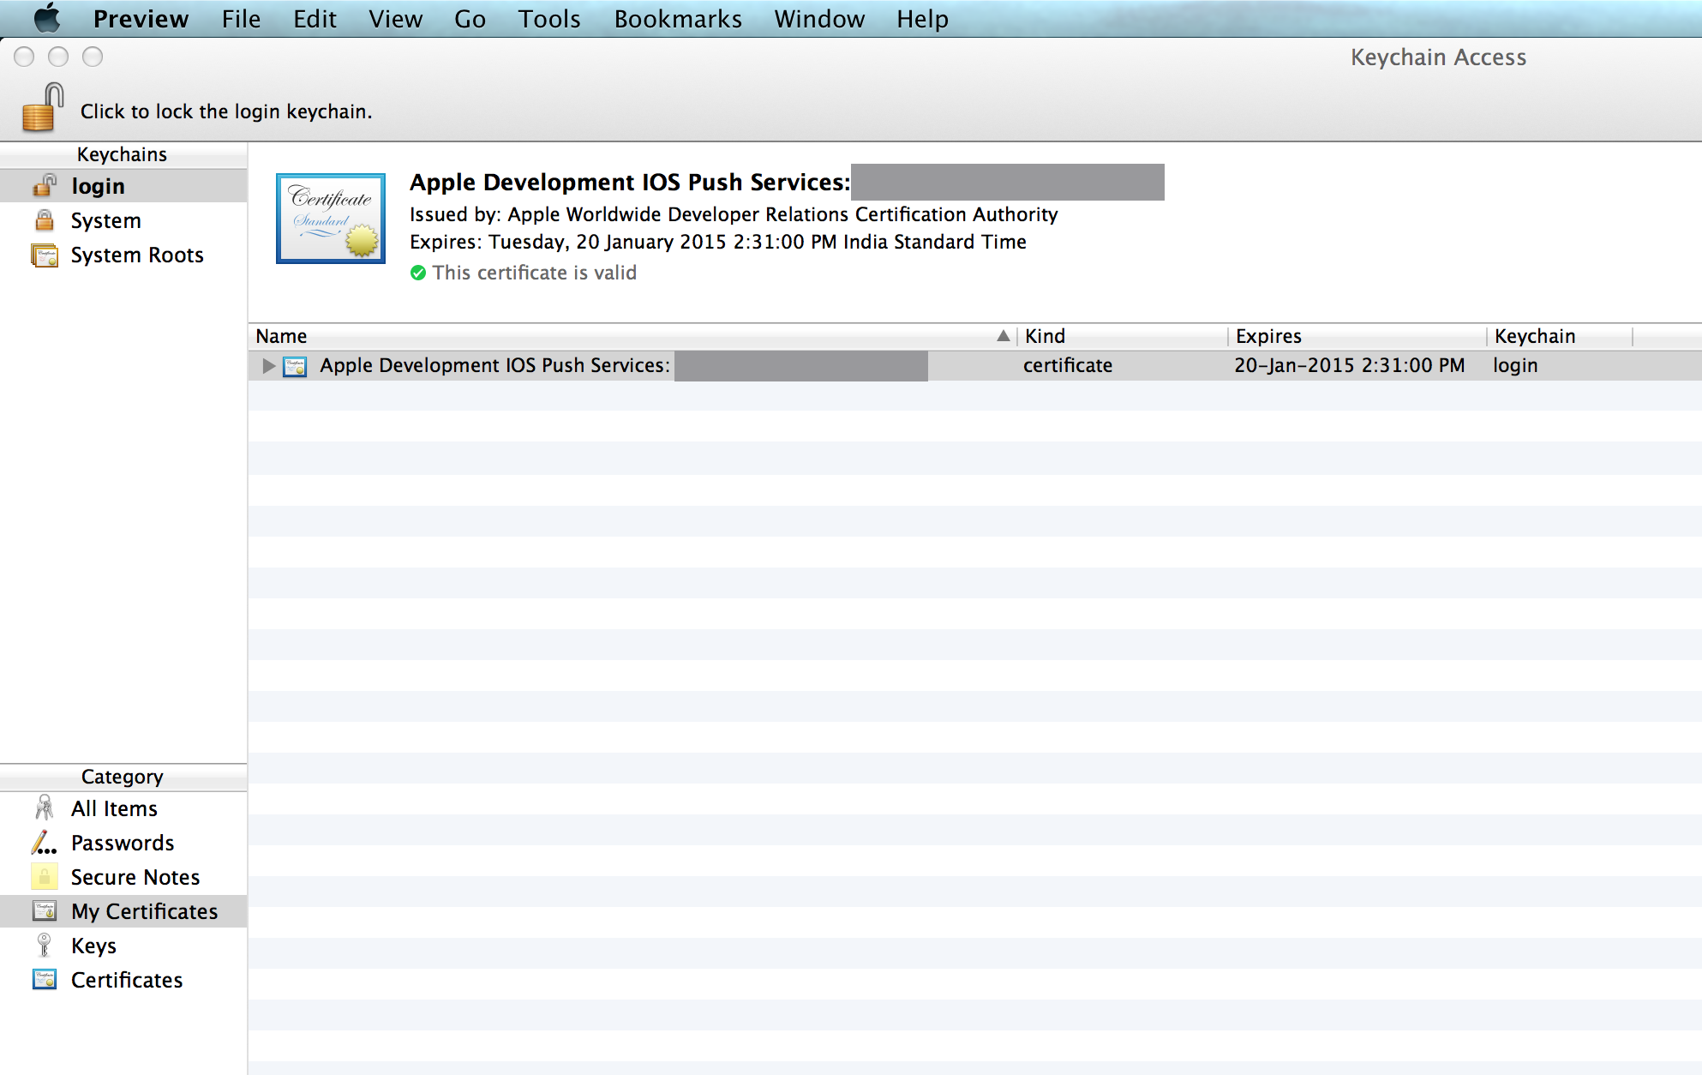
Task: Select Passwords category
Action: (x=123, y=843)
